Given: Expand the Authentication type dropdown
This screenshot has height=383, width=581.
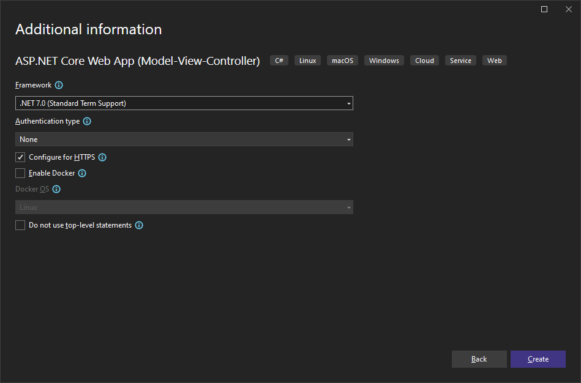Looking at the screenshot, I should (184, 139).
